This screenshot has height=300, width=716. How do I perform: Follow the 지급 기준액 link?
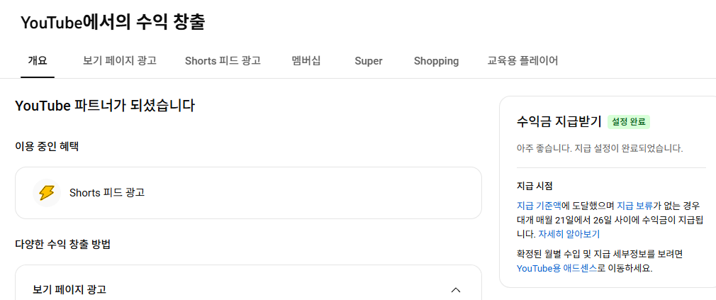(539, 206)
